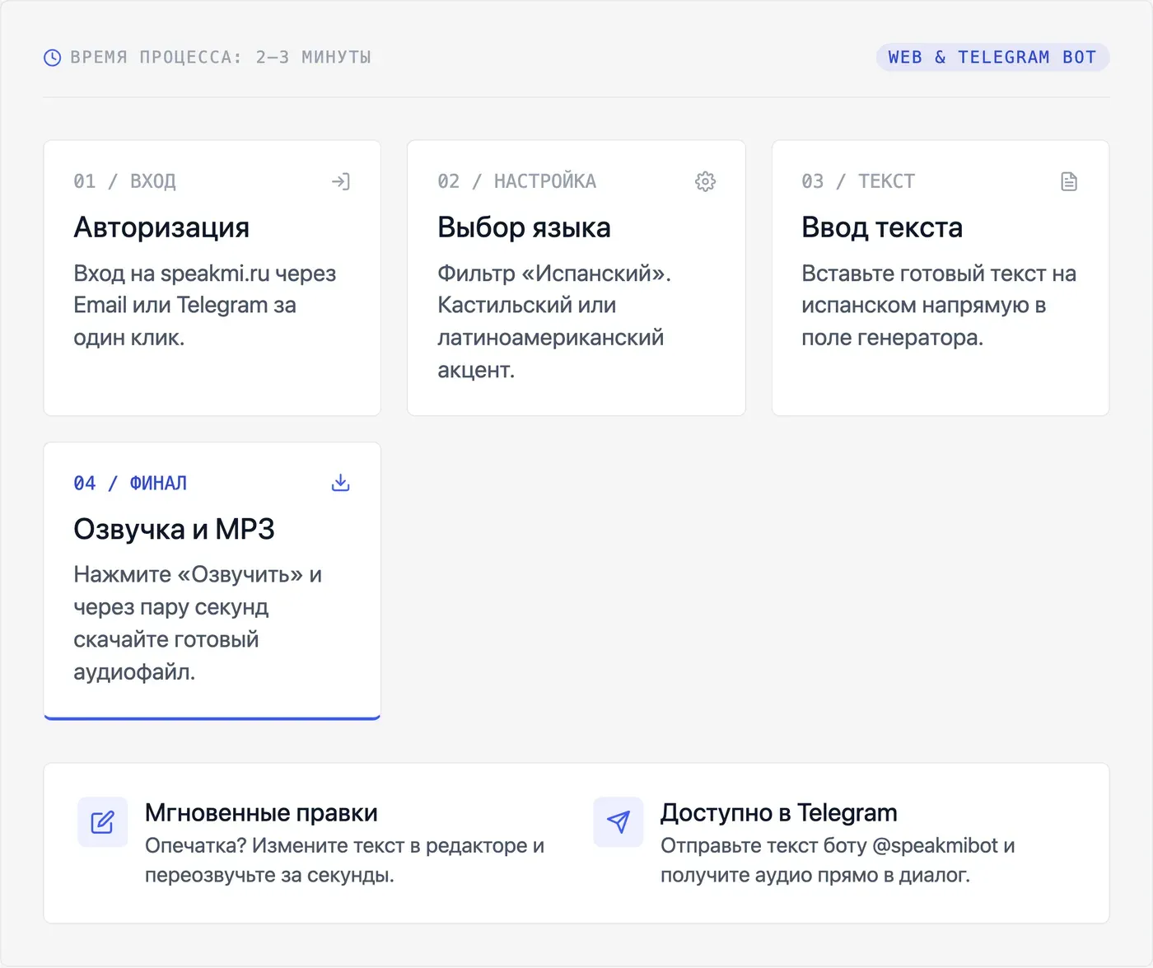Select the Выбор языка heading

[524, 227]
